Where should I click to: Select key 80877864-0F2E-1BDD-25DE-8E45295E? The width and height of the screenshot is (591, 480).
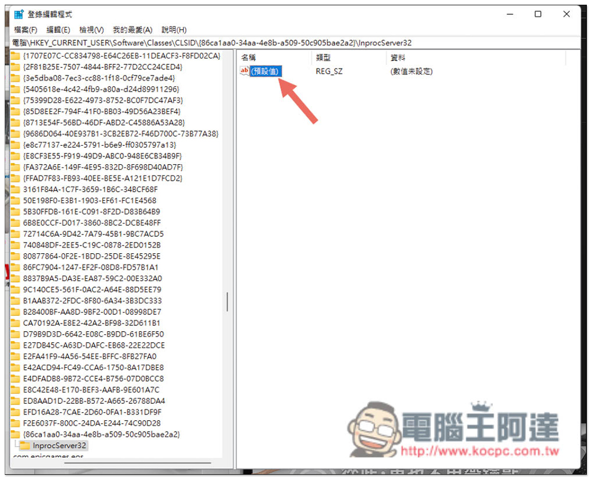point(92,256)
